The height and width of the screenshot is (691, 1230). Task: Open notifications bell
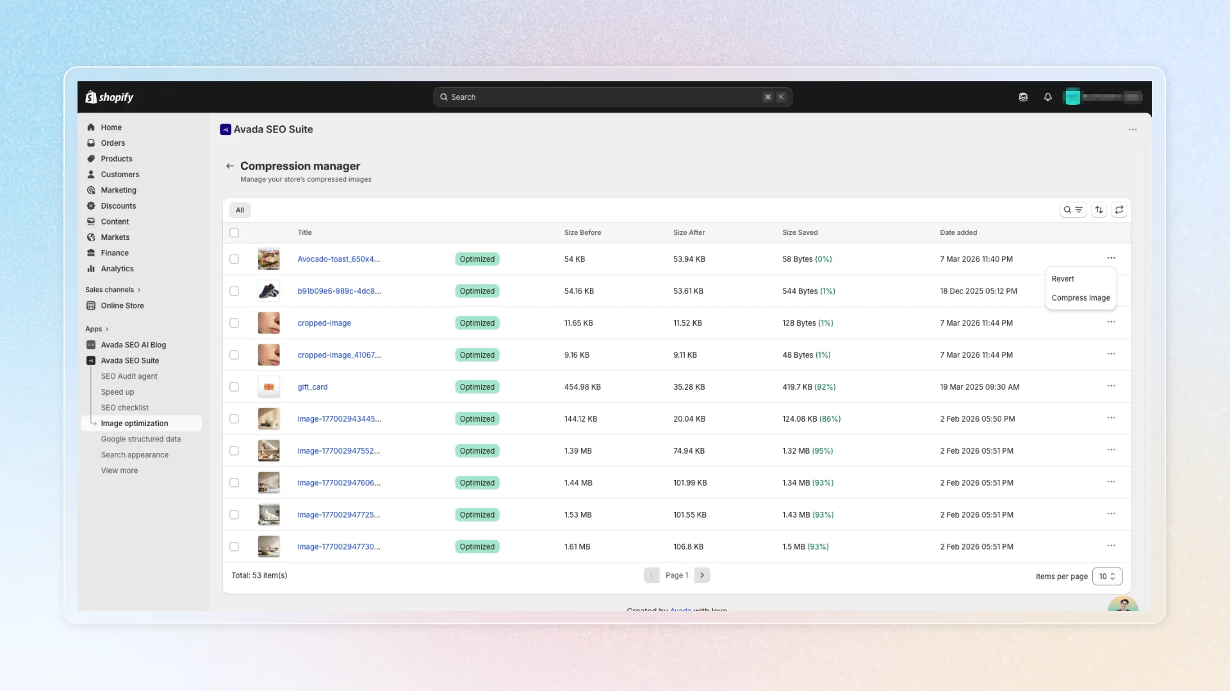(x=1048, y=97)
